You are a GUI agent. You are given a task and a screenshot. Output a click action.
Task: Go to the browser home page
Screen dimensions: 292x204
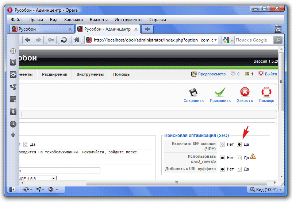tap(76, 40)
